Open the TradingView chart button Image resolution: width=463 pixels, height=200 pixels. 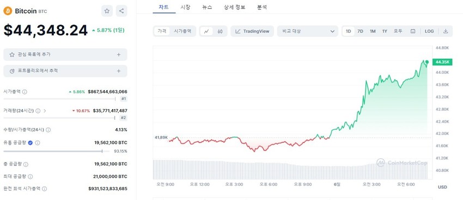coord(252,31)
